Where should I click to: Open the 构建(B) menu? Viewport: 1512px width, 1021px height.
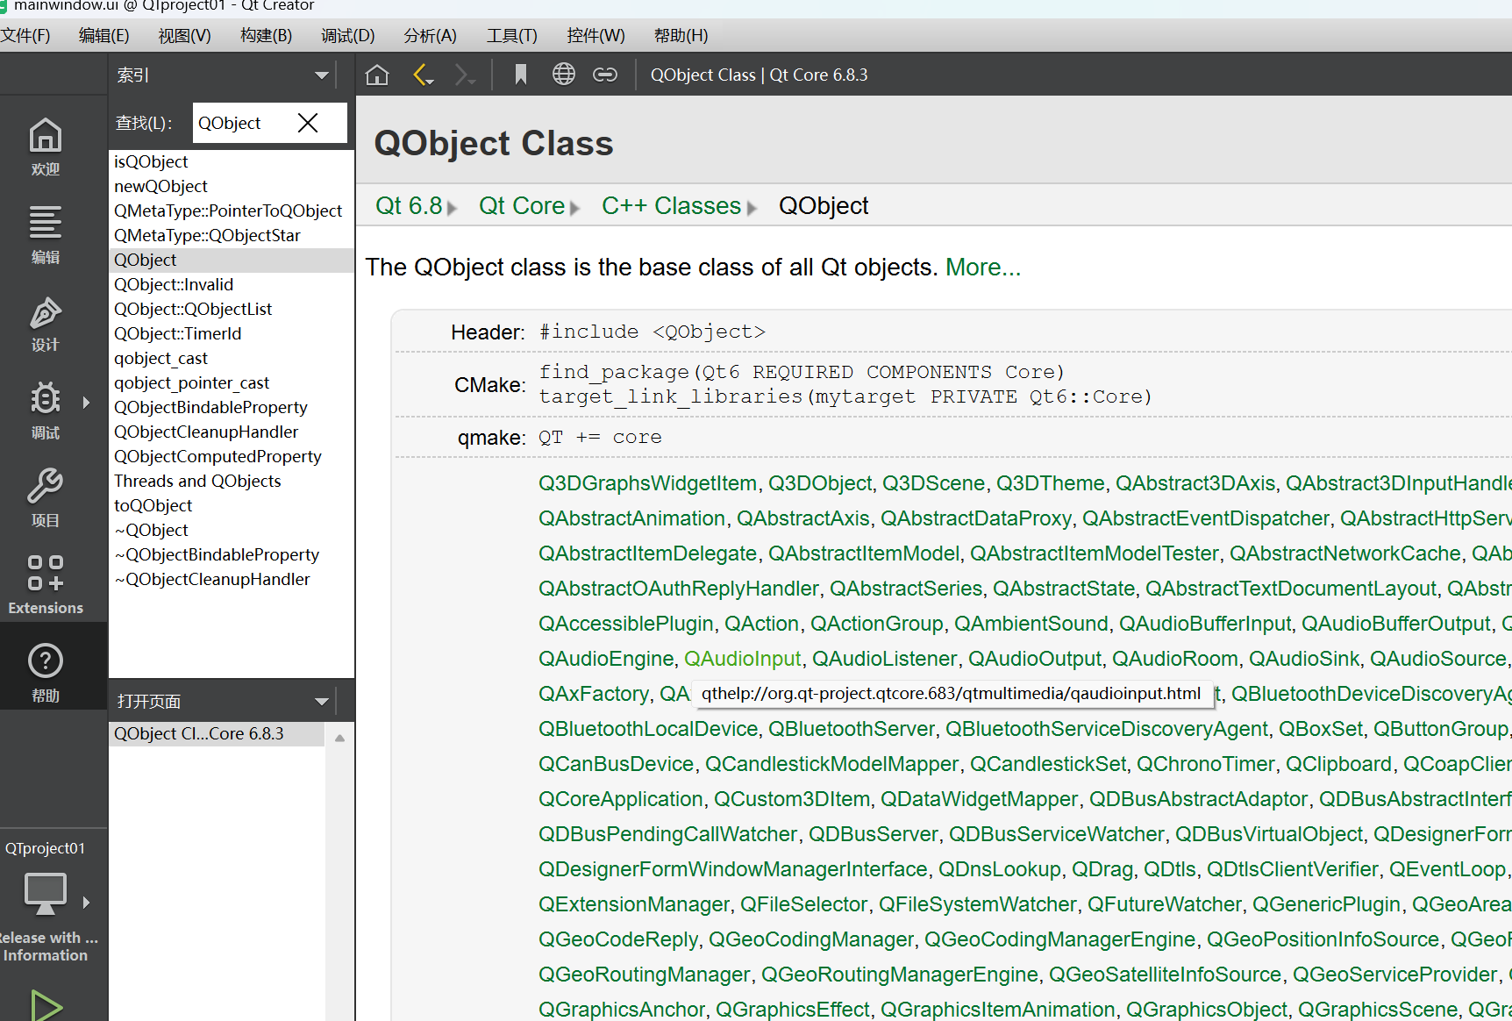(x=266, y=36)
